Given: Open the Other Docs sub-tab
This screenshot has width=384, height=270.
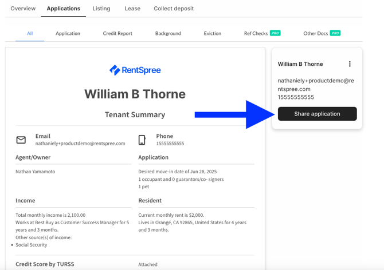Looking at the screenshot, I should tap(315, 34).
